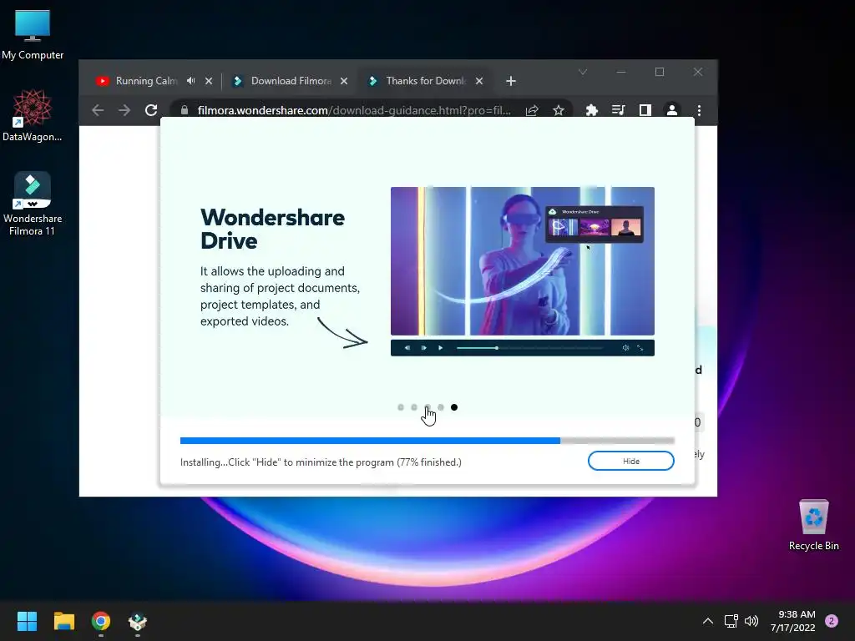Share this page icon in address bar
Image resolution: width=855 pixels, height=641 pixels.
tap(532, 111)
